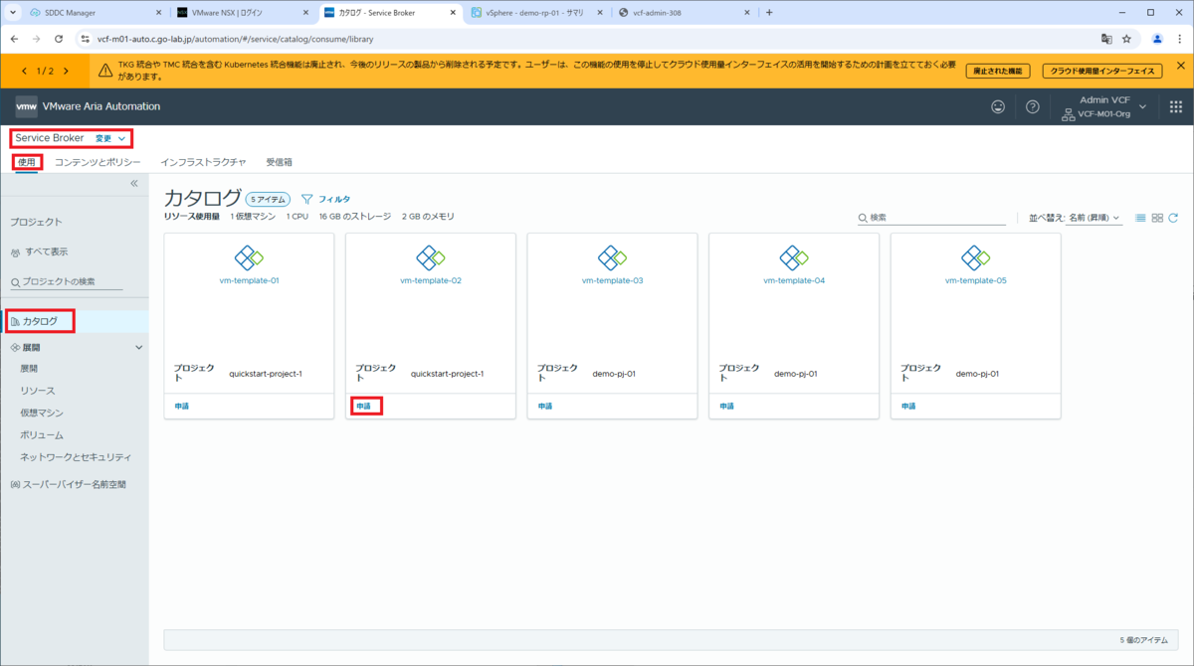Viewport: 1194px width, 666px height.
Task: Select the 使用 tab
Action: 27,162
